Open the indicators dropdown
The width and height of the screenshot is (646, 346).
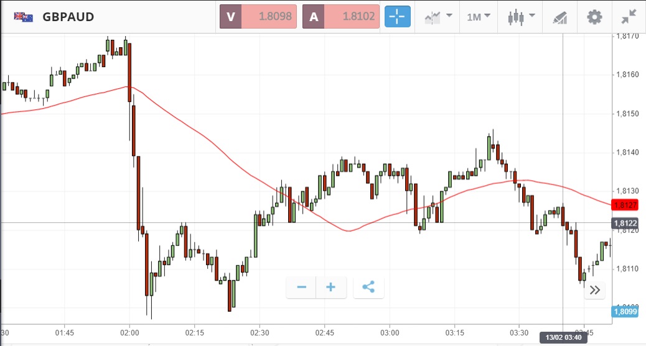pyautogui.click(x=438, y=17)
